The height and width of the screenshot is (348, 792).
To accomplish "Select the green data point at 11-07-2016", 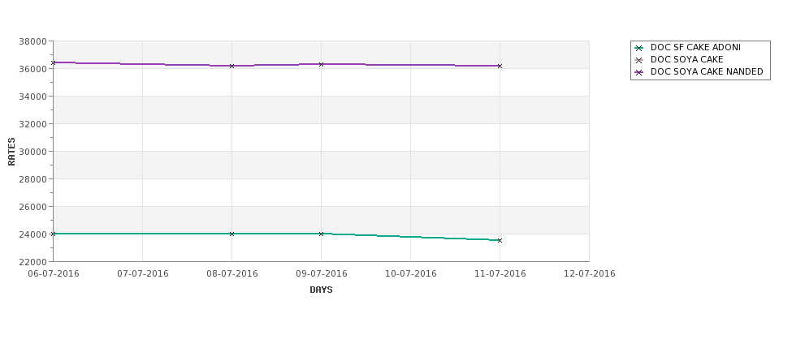I will (500, 241).
